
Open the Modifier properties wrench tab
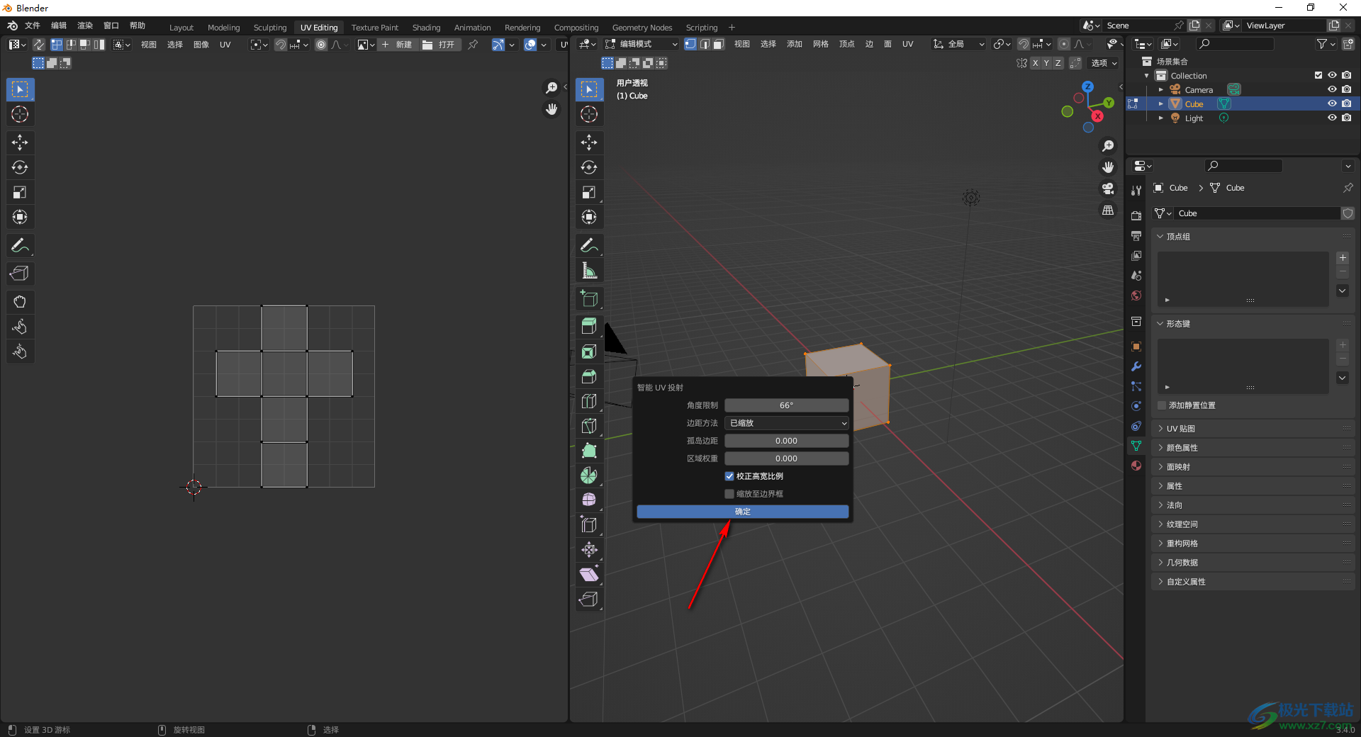tap(1136, 366)
